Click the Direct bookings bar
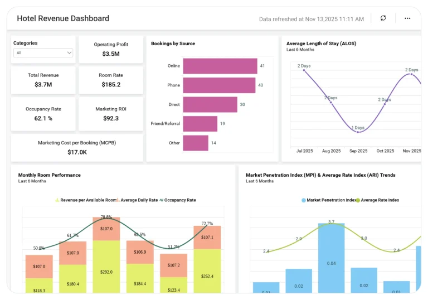The image size is (428, 300). 210,104
